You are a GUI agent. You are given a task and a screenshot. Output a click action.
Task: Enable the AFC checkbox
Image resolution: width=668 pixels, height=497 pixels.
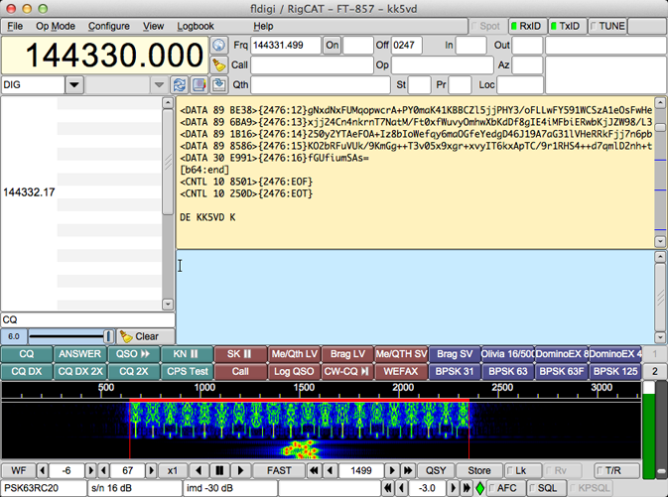(x=503, y=488)
